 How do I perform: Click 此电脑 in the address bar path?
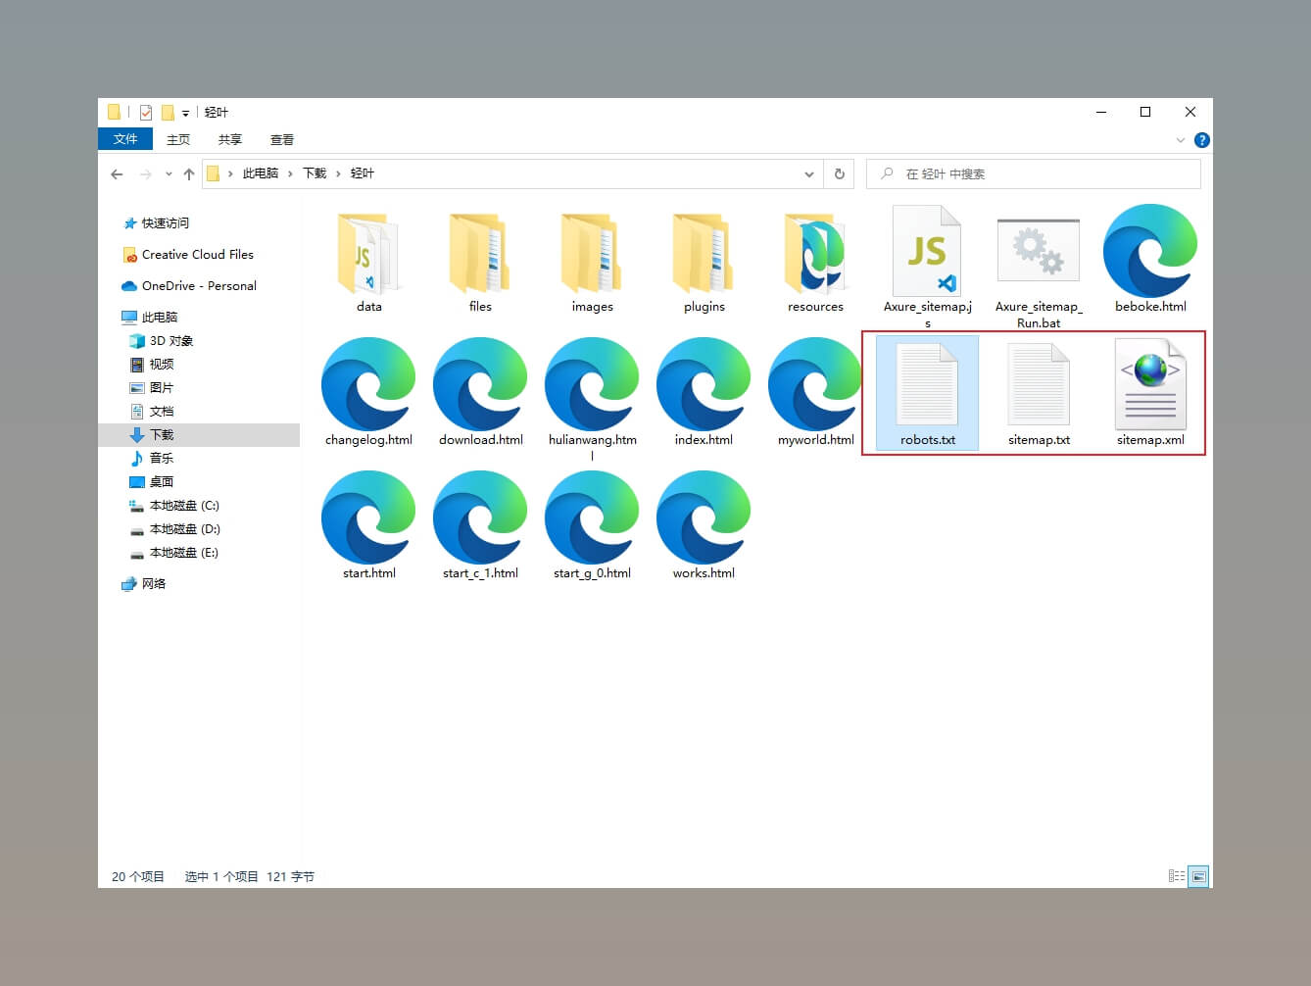pyautogui.click(x=261, y=173)
